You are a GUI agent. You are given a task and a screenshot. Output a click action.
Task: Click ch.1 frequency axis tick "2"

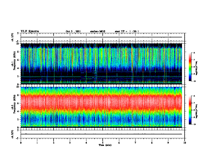tap(18, 76)
